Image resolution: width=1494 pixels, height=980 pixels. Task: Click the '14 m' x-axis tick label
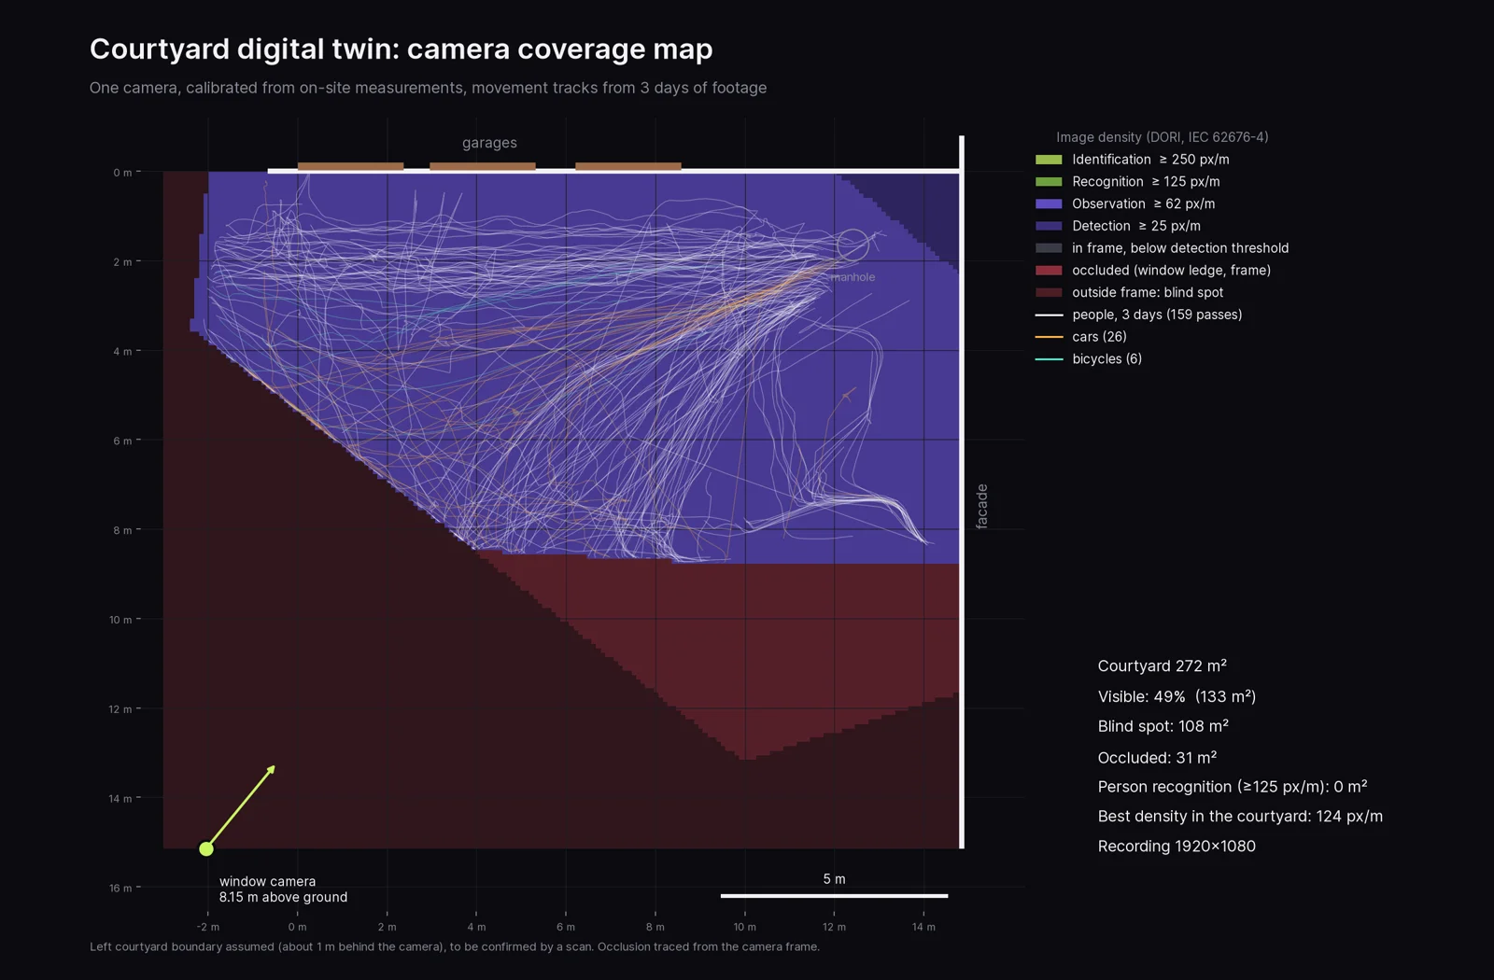(923, 927)
